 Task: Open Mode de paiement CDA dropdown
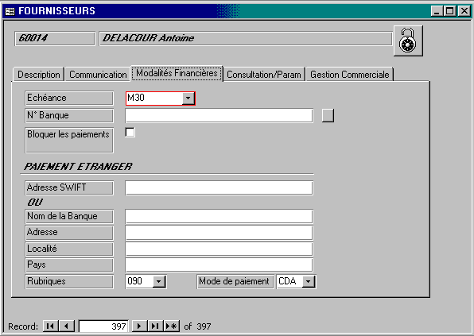[x=309, y=282]
